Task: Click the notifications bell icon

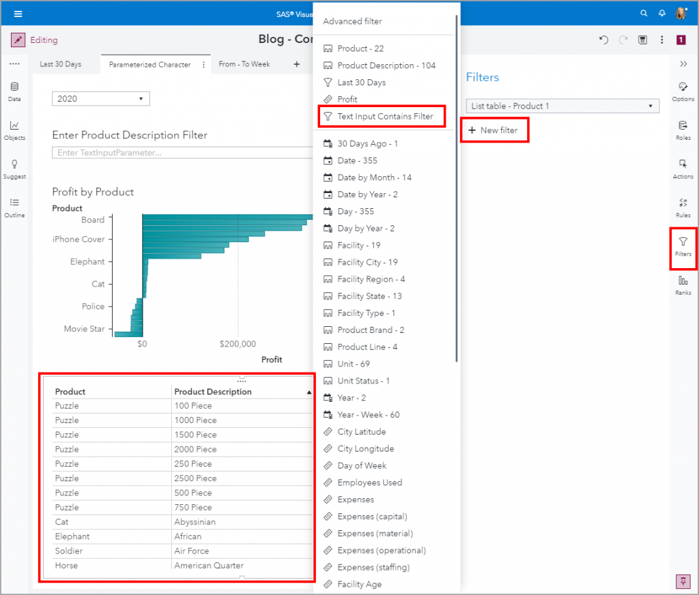Action: (x=661, y=12)
